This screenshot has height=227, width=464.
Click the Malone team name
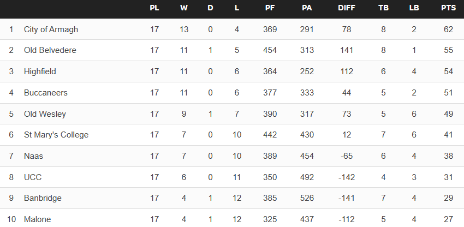coord(37,219)
